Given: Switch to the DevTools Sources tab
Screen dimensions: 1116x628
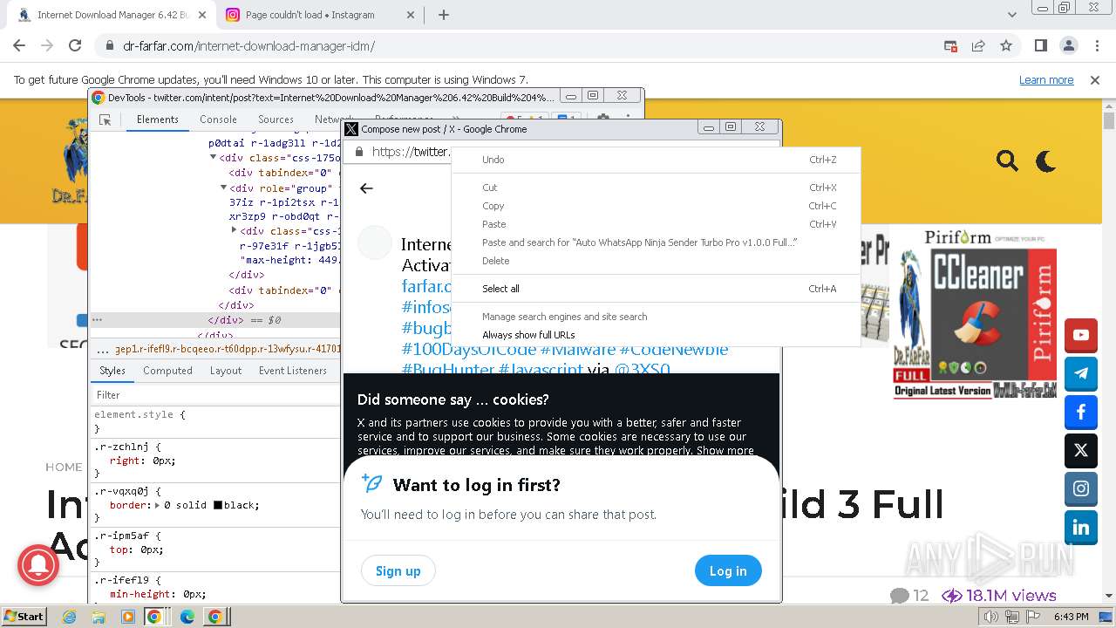Looking at the screenshot, I should 276,119.
